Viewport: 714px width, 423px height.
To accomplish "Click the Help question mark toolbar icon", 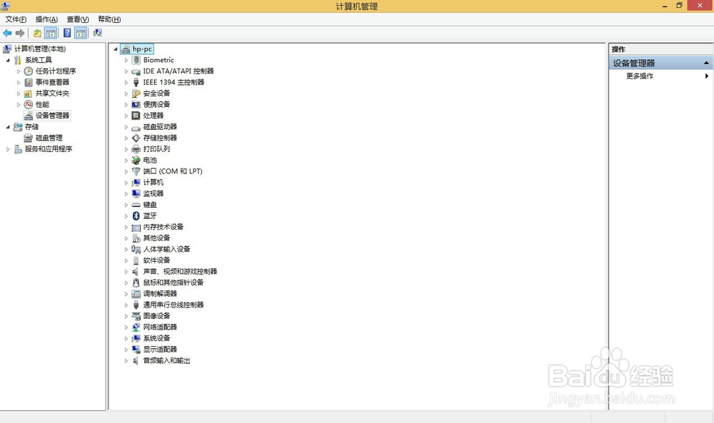I will (67, 33).
